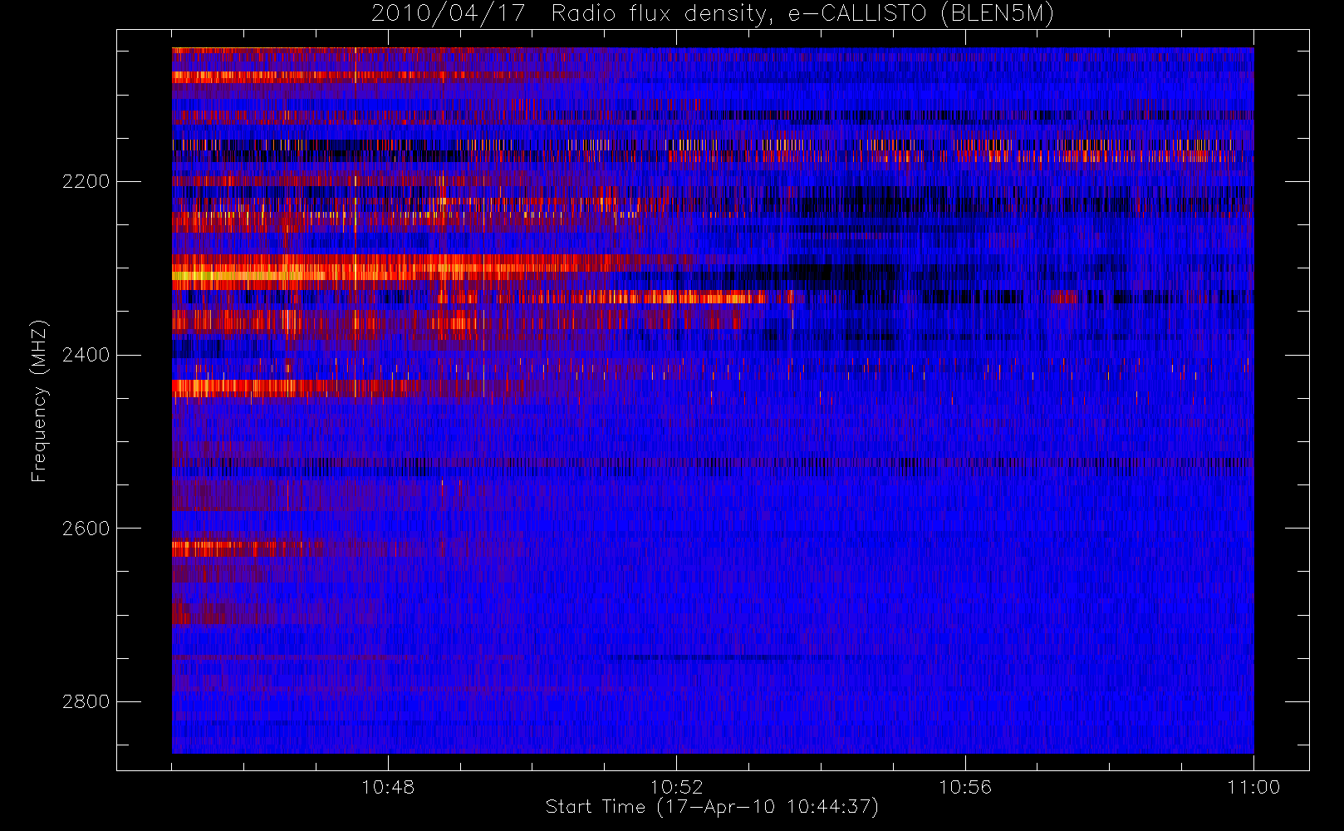Select the 2800 frequency axis label
Image resolution: width=1344 pixels, height=831 pixels.
[x=86, y=701]
